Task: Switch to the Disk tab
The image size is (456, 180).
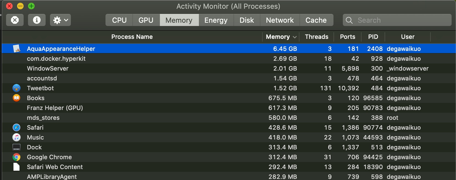Action: click(x=247, y=20)
